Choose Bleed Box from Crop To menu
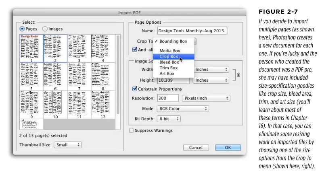322x177 pixels. (174, 62)
